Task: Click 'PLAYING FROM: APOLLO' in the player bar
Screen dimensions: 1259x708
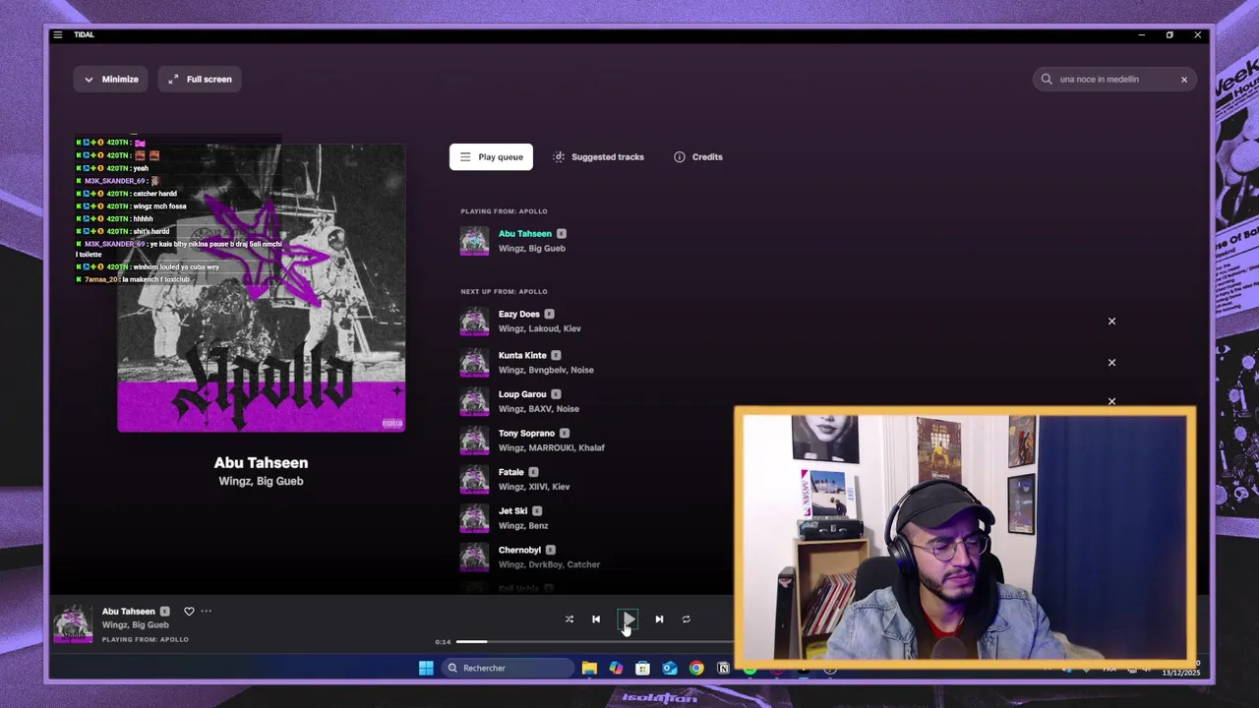Action: [145, 640]
